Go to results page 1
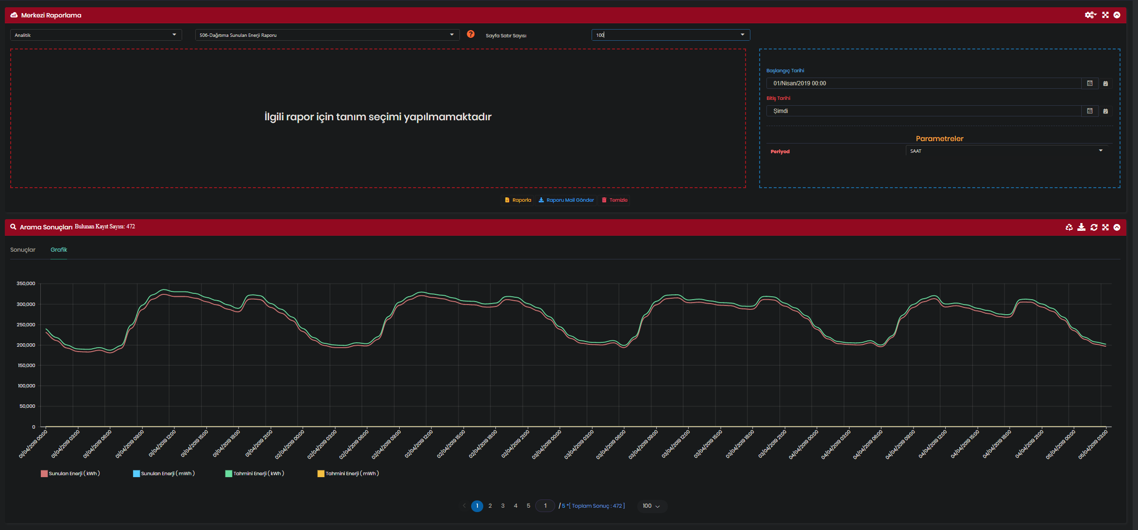The height and width of the screenshot is (530, 1138). coord(477,506)
